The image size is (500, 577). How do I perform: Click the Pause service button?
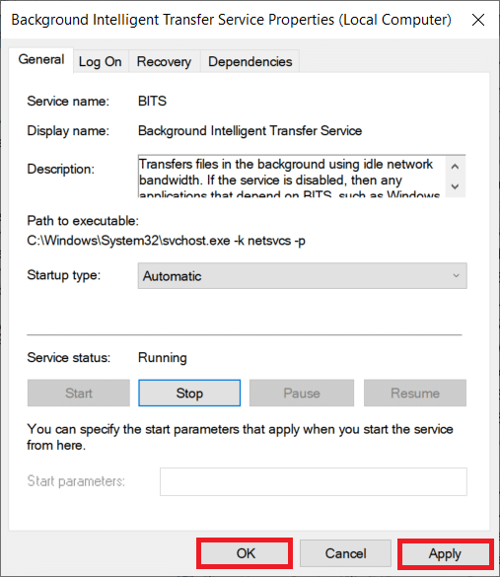pyautogui.click(x=302, y=393)
